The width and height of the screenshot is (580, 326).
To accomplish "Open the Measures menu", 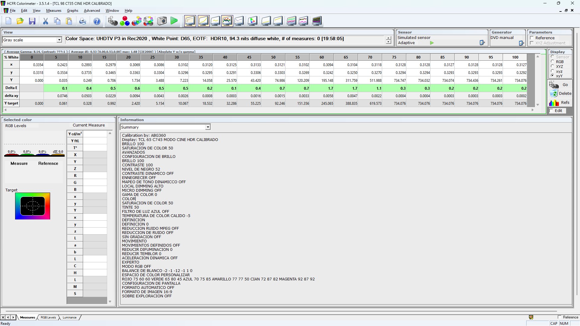I will point(54,11).
